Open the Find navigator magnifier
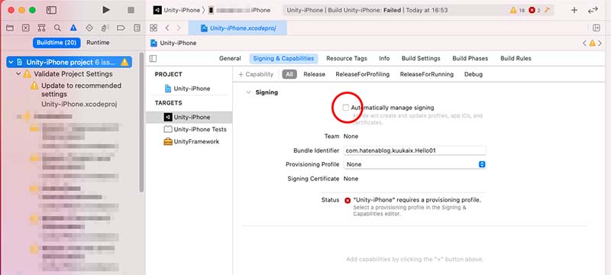 point(58,27)
